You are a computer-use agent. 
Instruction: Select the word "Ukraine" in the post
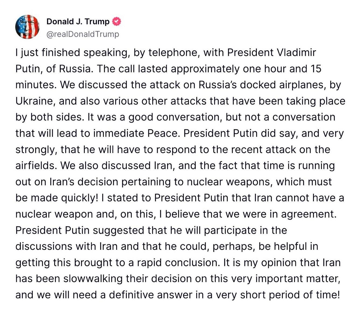point(34,101)
